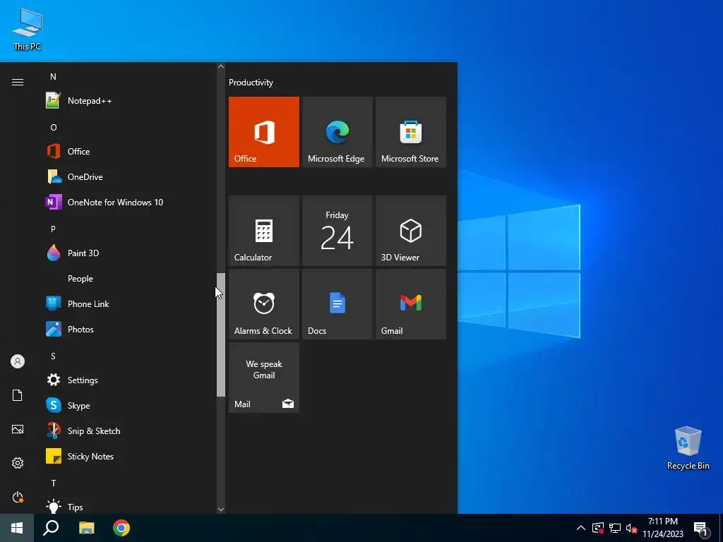Open the Docs tile
Viewport: 723px width, 542px height.
[x=337, y=304]
